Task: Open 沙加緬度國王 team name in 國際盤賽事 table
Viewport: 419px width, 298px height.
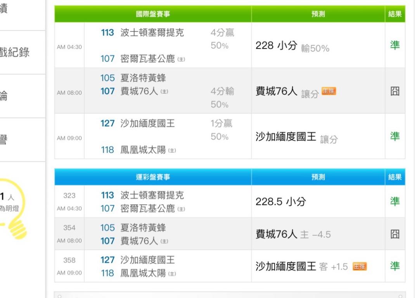Action: coord(147,123)
